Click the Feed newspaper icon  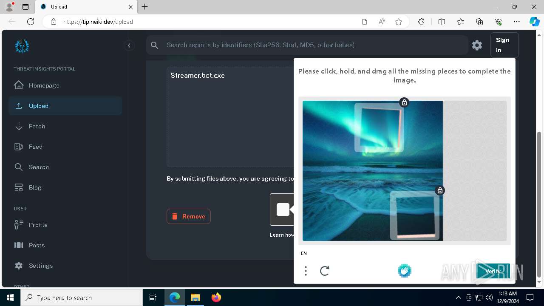point(19,147)
